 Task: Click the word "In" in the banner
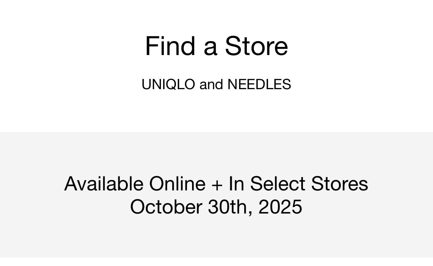[x=237, y=183]
